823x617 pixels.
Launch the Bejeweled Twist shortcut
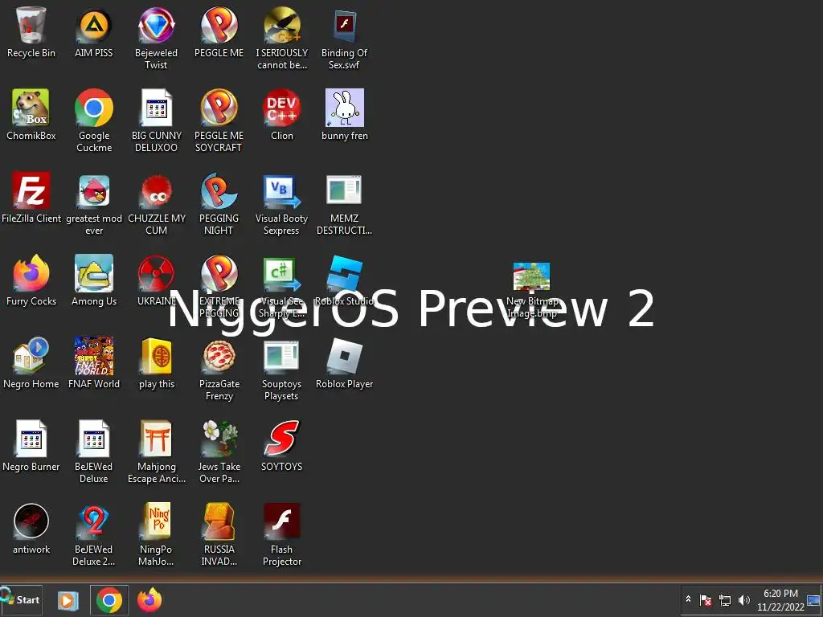[156, 38]
